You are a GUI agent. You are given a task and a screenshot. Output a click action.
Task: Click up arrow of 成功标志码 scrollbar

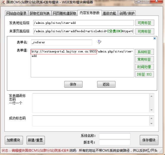[152, 118]
